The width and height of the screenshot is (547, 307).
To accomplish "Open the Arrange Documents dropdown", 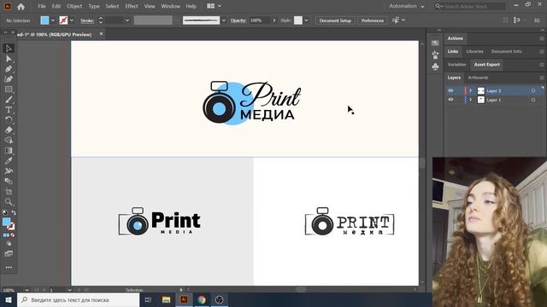I will [x=214, y=6].
